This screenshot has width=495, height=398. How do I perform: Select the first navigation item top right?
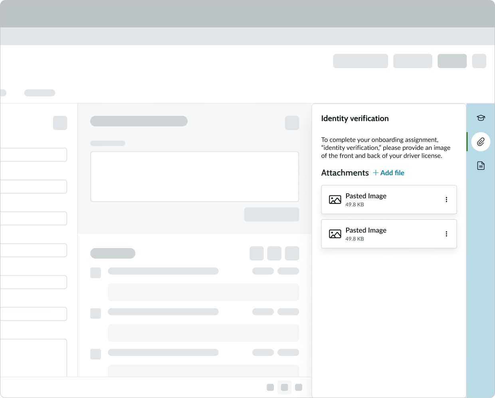pos(360,61)
